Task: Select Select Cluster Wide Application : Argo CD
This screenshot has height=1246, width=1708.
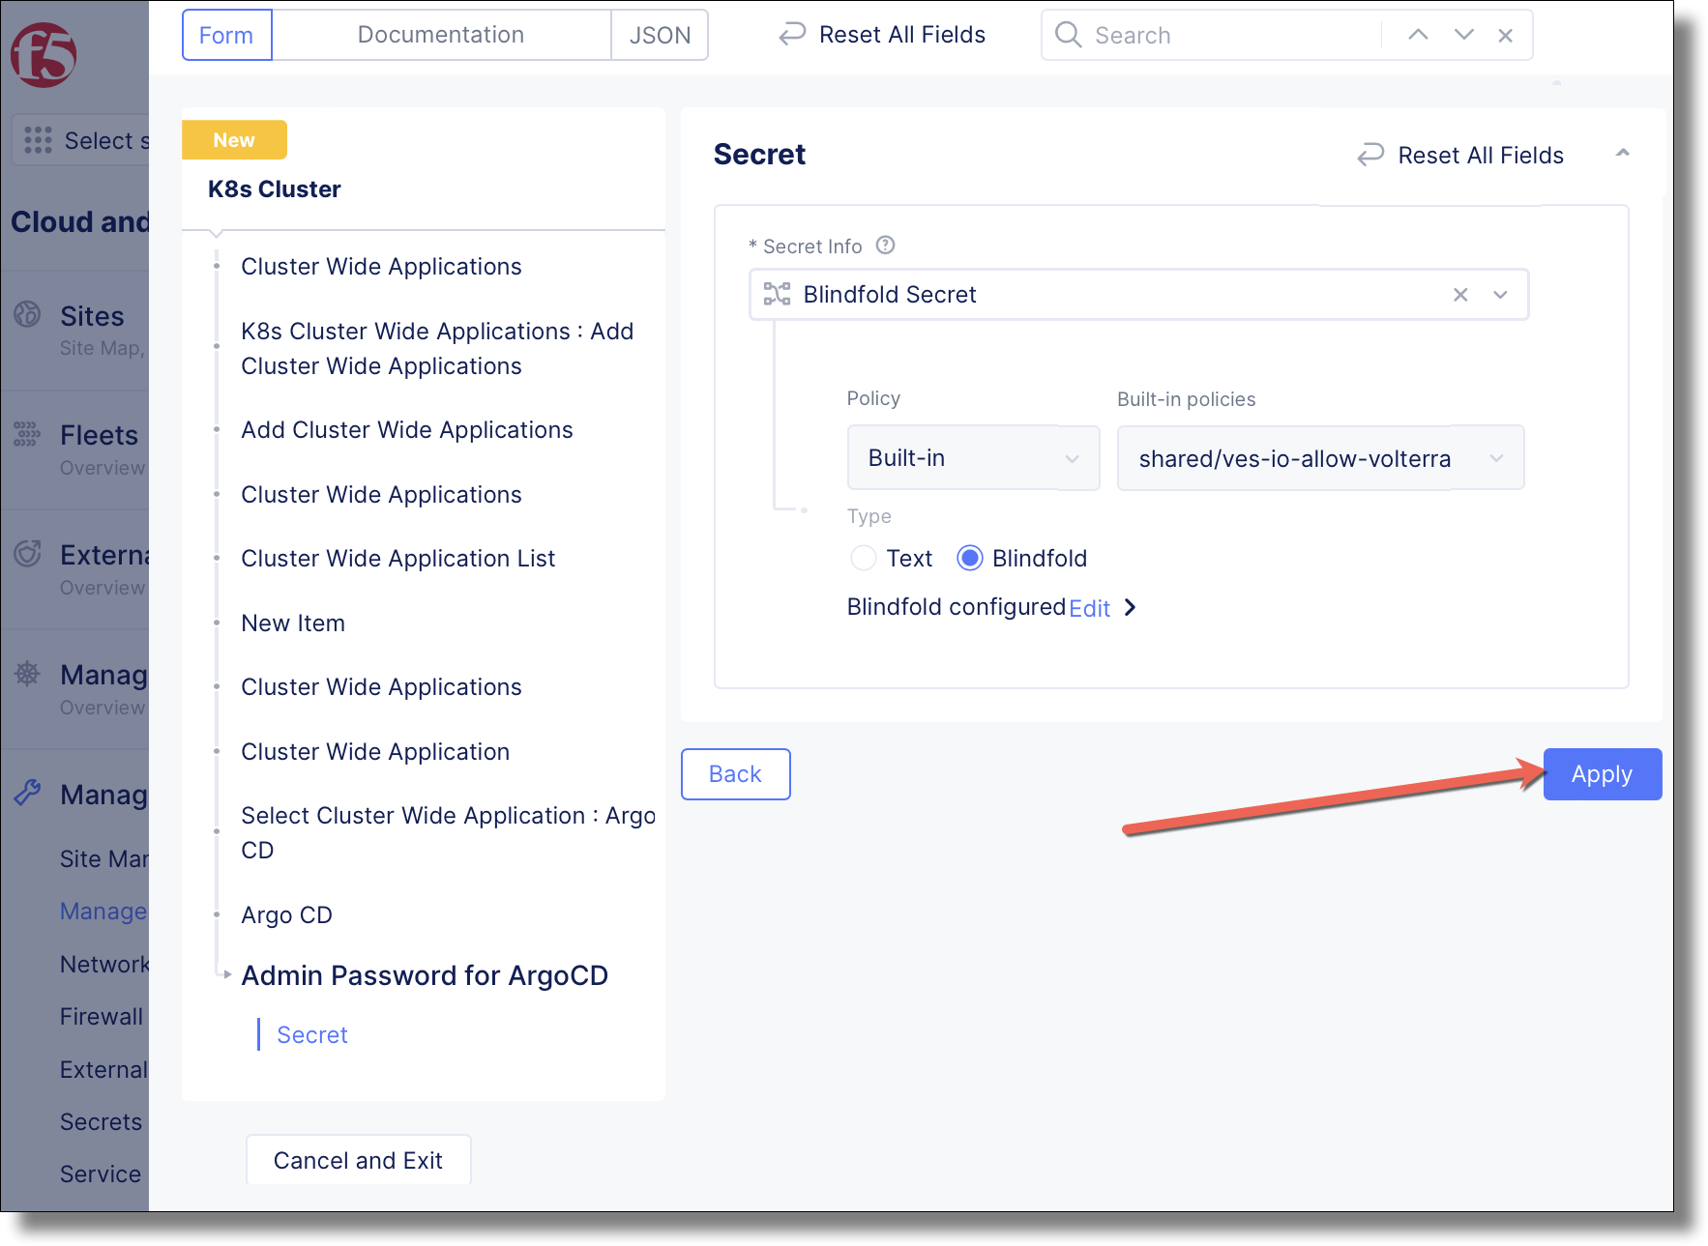Action: 448,832
